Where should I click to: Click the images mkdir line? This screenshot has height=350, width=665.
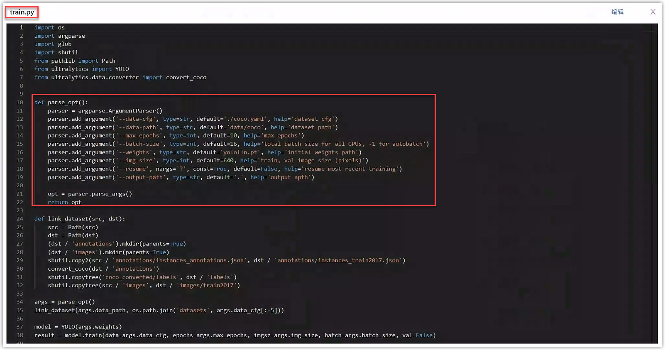point(108,252)
